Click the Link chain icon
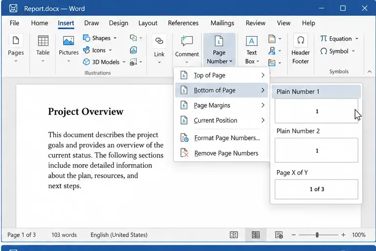376x251 pixels. pos(159,41)
